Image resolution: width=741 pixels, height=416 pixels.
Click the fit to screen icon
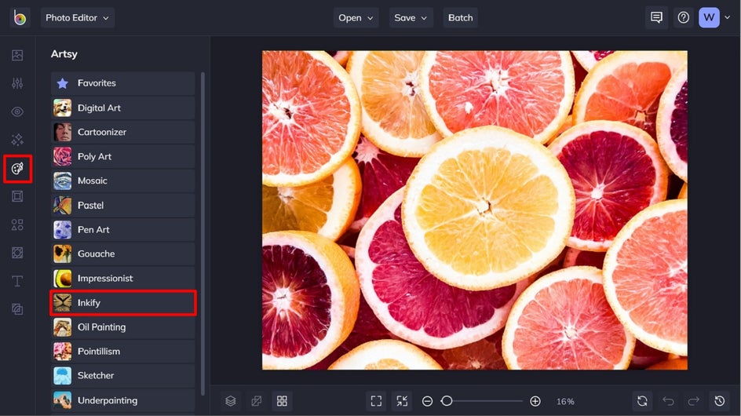point(376,401)
